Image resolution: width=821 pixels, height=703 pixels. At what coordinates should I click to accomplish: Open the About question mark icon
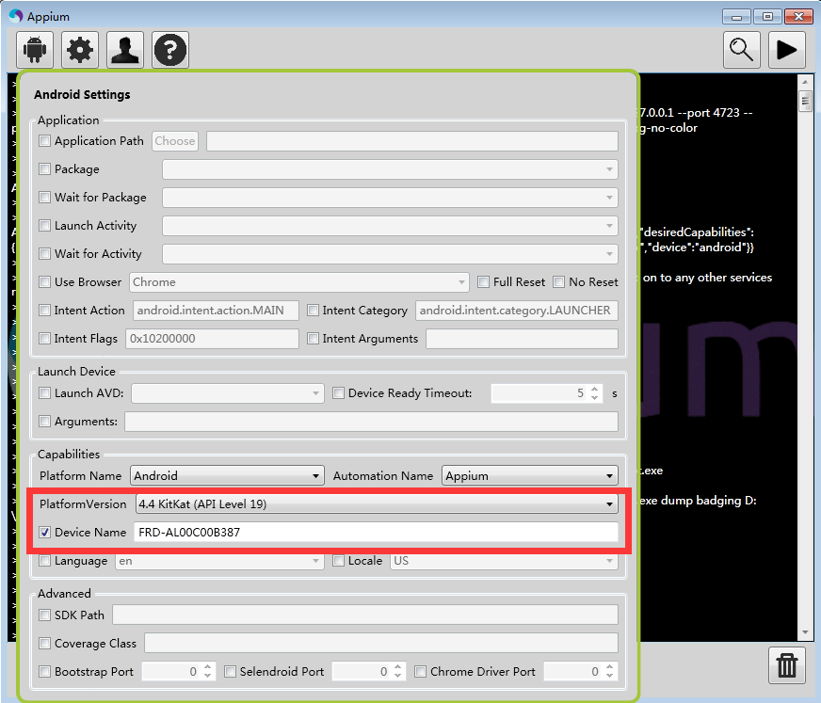pos(170,50)
